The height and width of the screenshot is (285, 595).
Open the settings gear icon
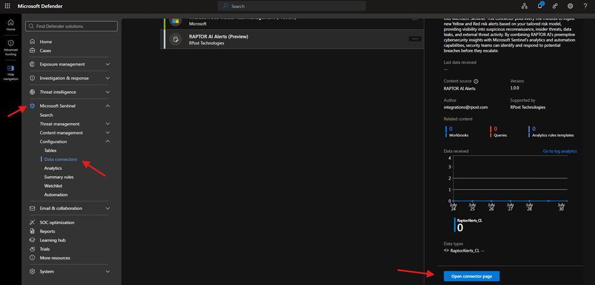[570, 6]
